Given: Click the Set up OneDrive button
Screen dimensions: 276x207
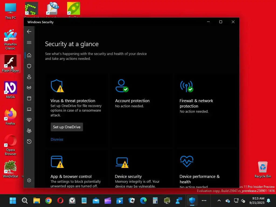Looking at the screenshot, I should 67,127.
